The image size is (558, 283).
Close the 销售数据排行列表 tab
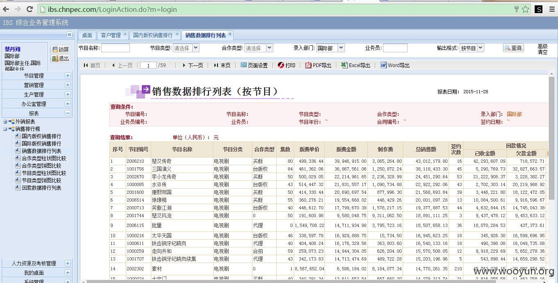point(230,34)
